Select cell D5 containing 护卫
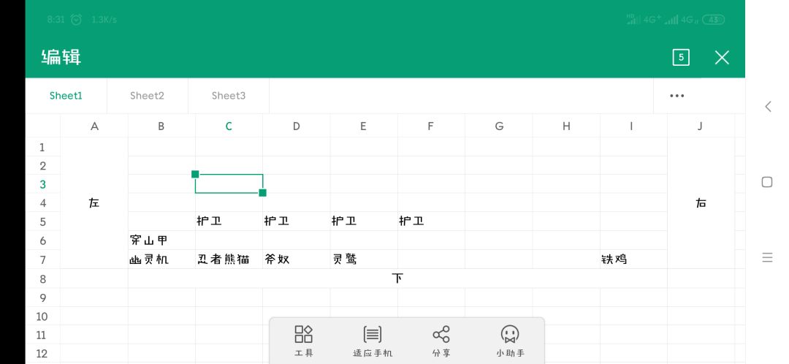This screenshot has height=364, width=789. 297,221
